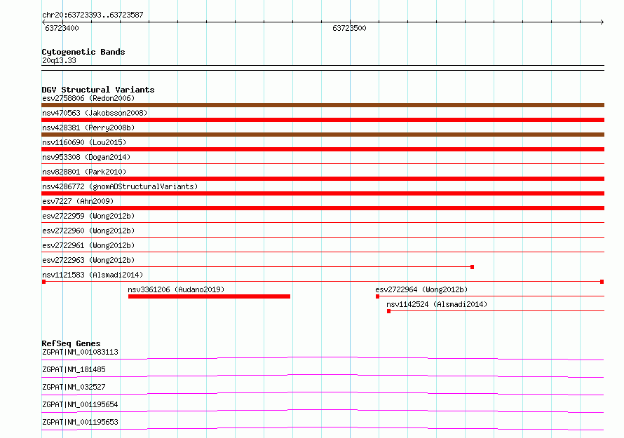The width and height of the screenshot is (624, 438).
Task: Click the red esv7227 Ahn2009 bar
Action: pos(323,208)
